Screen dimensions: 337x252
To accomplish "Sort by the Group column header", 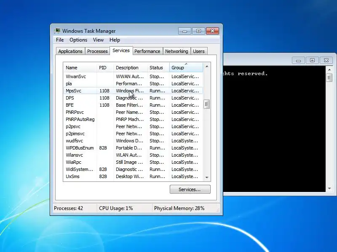I will [x=186, y=68].
